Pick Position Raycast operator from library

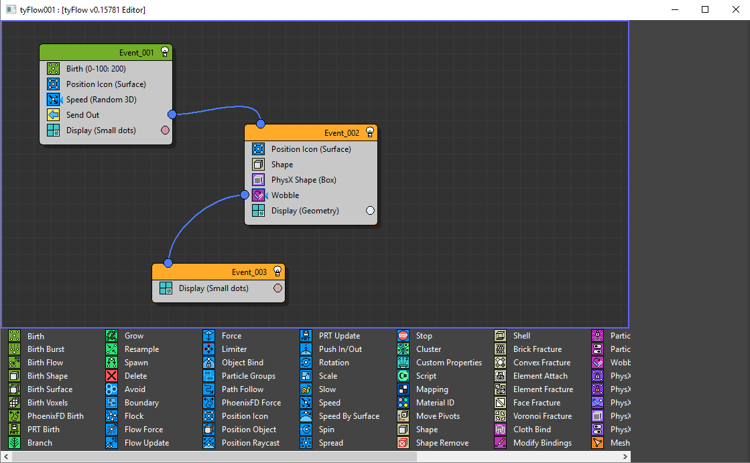click(x=241, y=443)
